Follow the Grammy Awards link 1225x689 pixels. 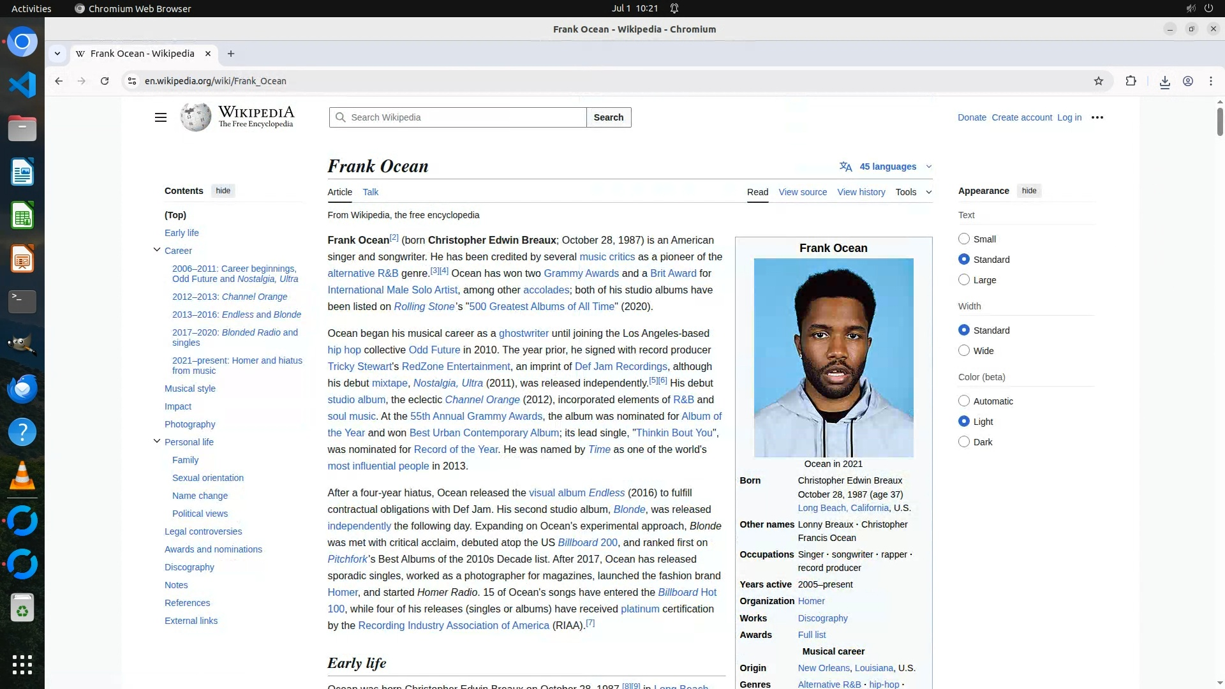pyautogui.click(x=581, y=273)
